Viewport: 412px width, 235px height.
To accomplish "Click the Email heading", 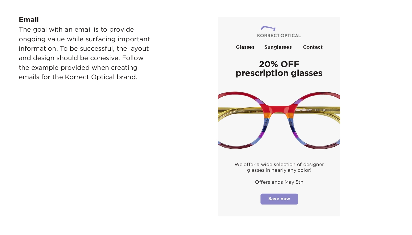I will click(x=29, y=20).
